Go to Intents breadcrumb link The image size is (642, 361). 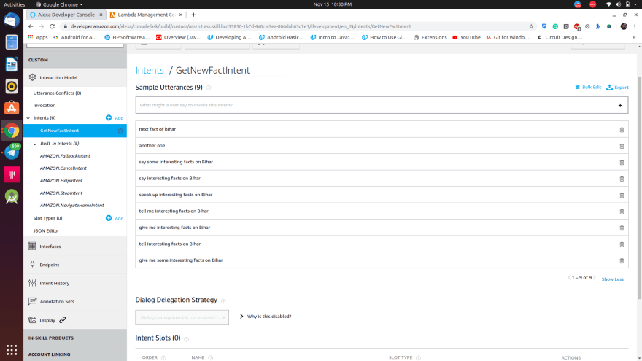(150, 71)
